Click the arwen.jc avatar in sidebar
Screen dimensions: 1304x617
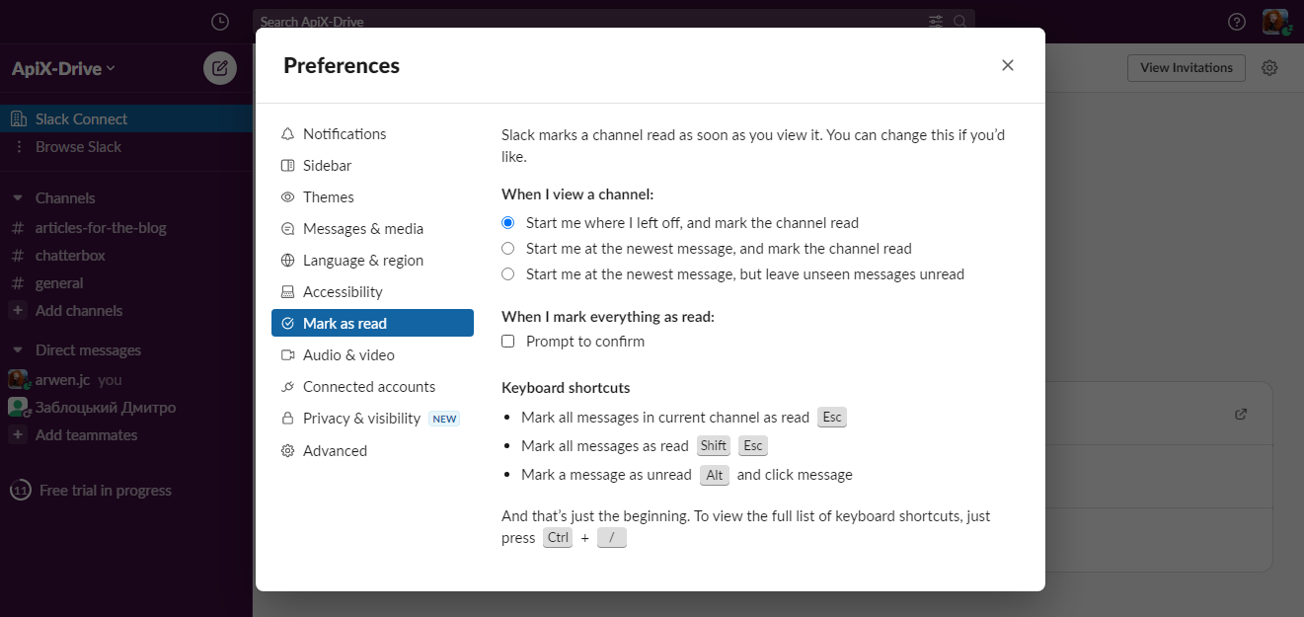[18, 379]
